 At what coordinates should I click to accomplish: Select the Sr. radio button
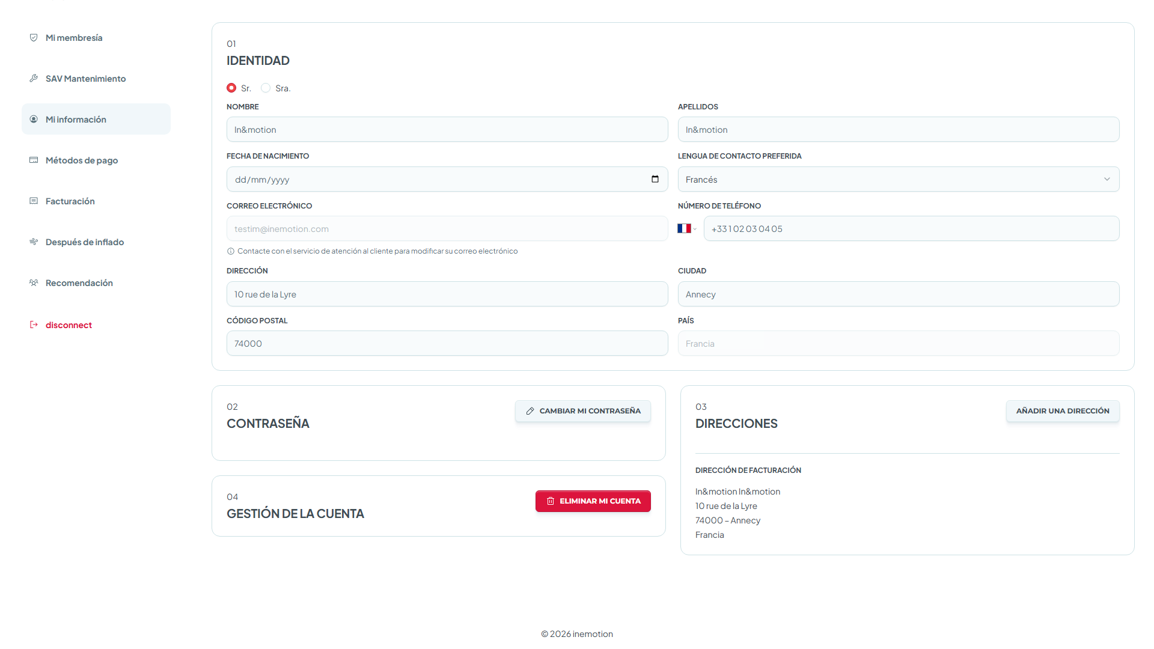[231, 88]
